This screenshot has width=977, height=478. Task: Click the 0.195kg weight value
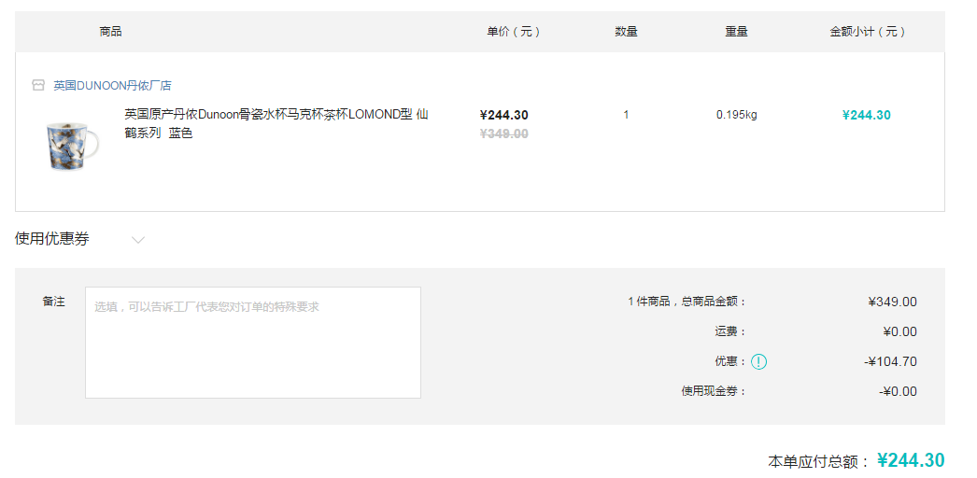pyautogui.click(x=737, y=115)
